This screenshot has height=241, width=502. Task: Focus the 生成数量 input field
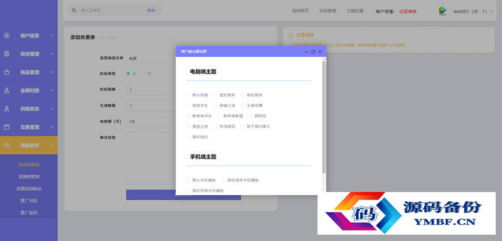pyautogui.click(x=151, y=105)
